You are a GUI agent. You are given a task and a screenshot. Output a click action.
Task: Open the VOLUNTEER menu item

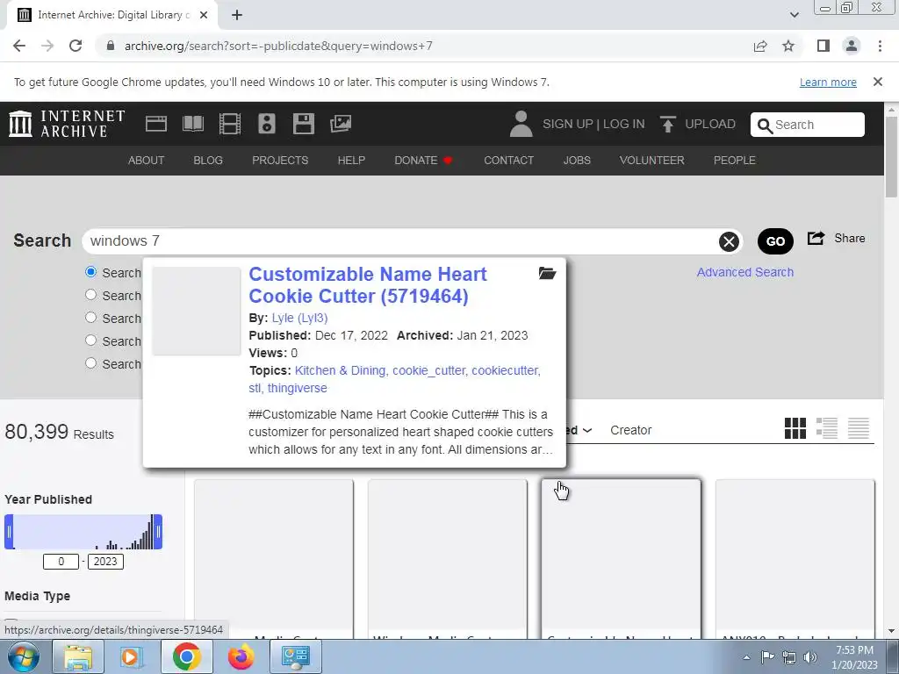click(x=652, y=161)
